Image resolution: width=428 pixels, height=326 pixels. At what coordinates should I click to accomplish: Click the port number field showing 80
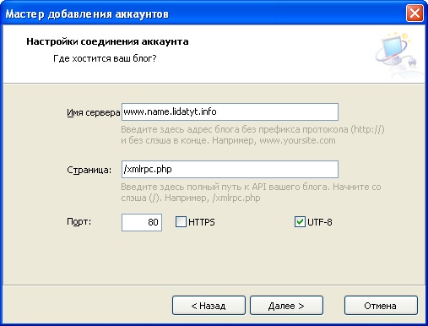142,222
